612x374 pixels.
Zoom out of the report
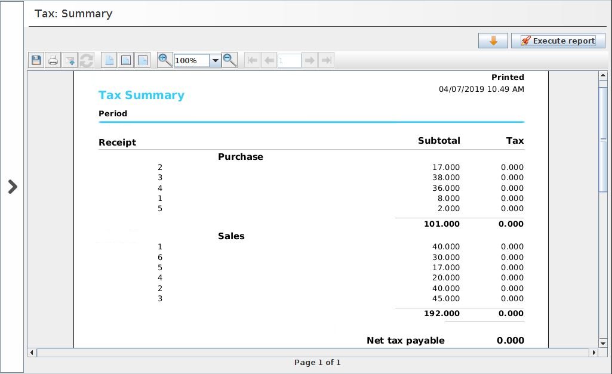pos(229,60)
